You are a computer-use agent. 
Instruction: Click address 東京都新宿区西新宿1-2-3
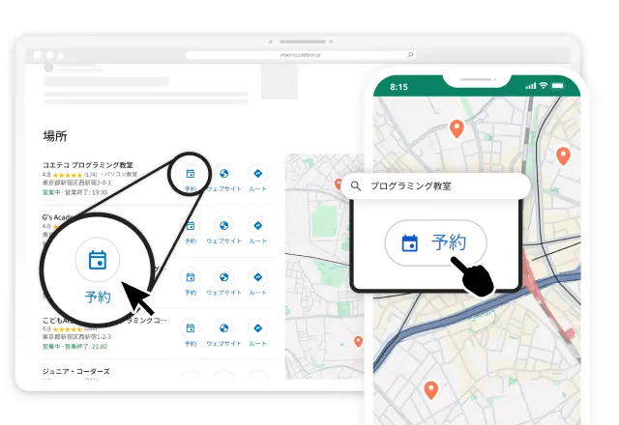coord(76,337)
